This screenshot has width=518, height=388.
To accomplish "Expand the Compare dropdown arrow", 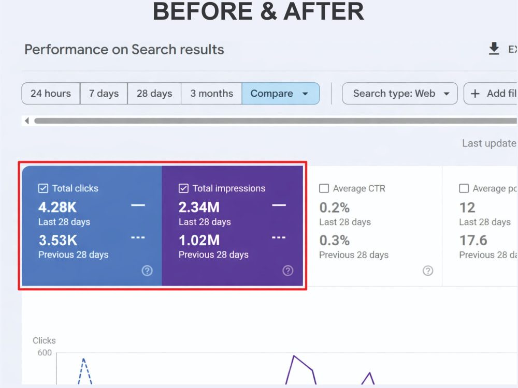I will coord(305,94).
